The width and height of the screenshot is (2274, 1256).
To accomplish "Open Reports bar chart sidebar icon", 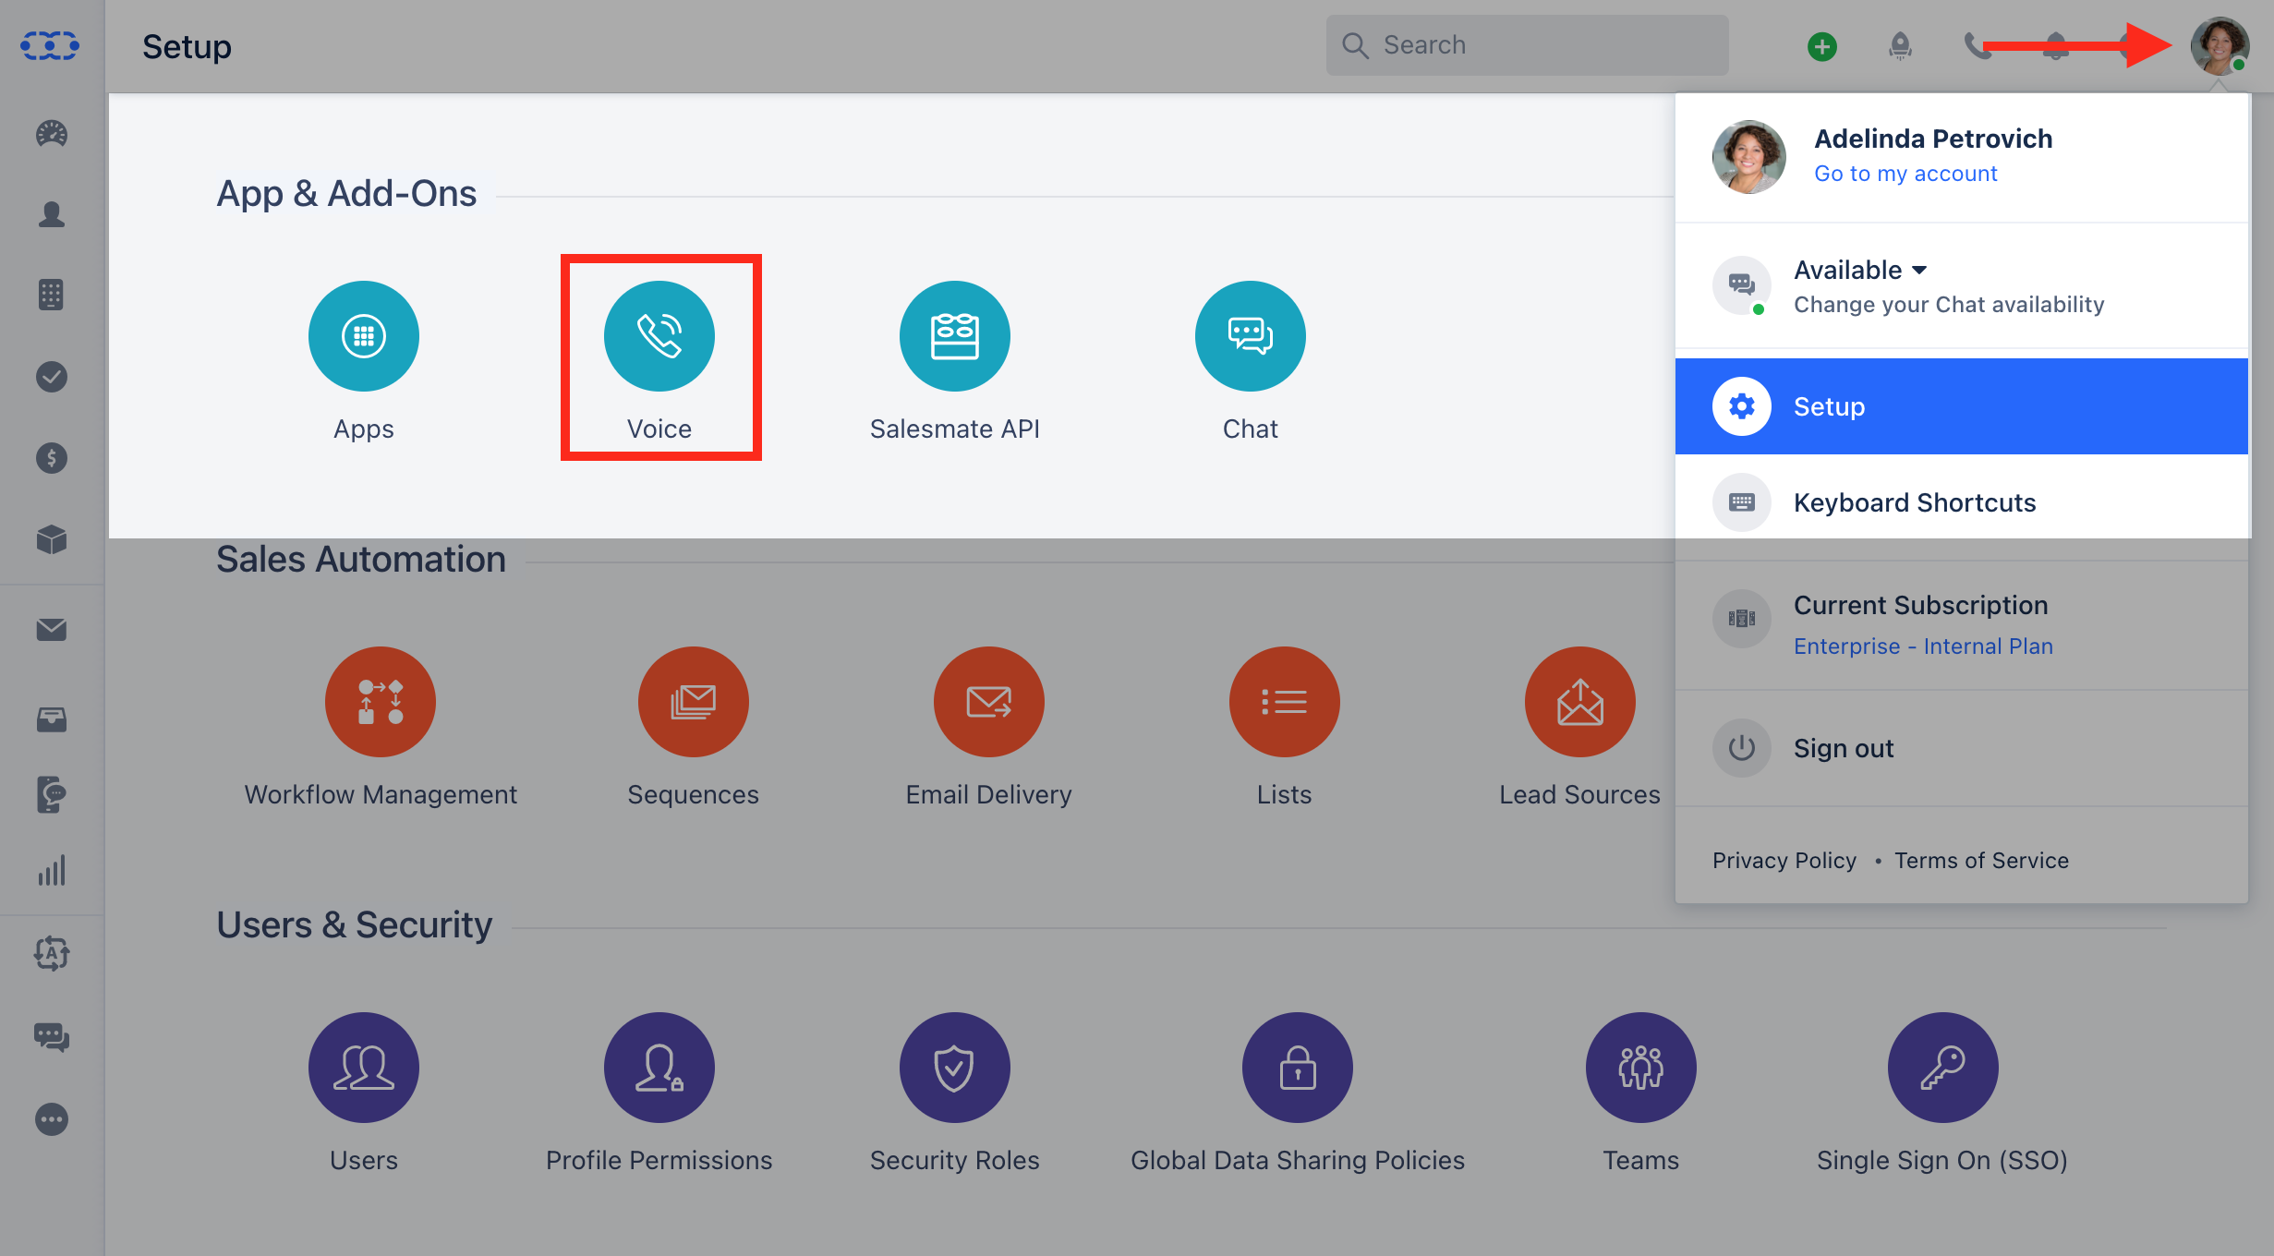I will (x=52, y=870).
